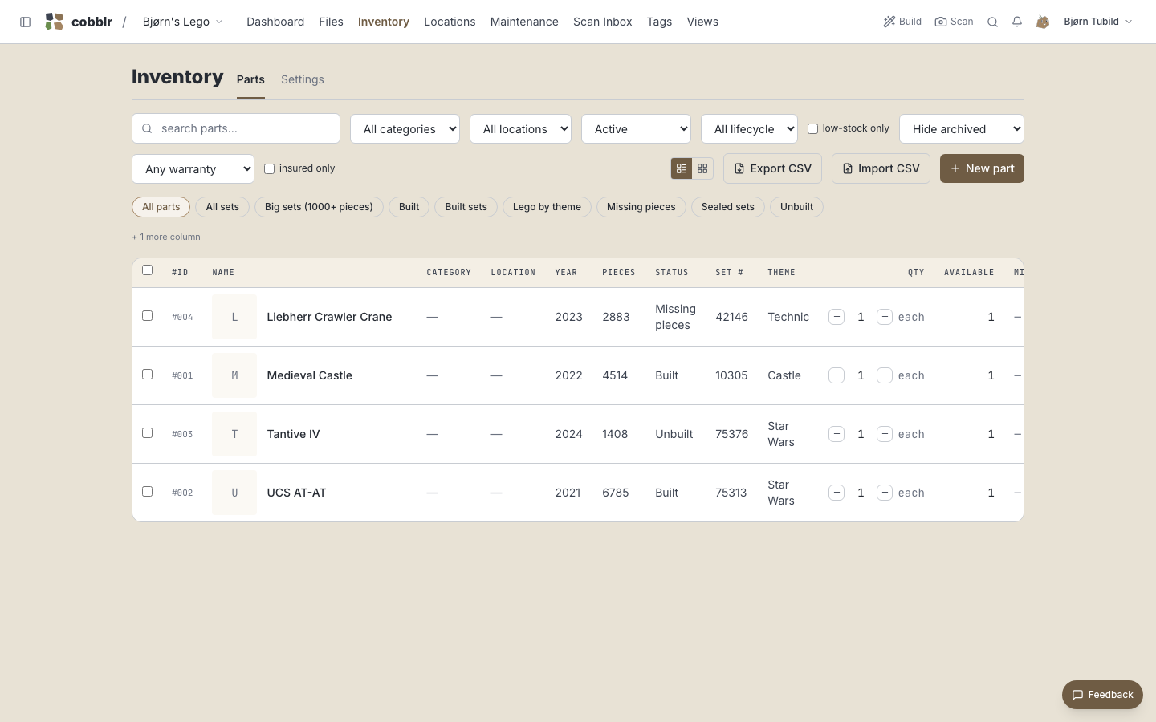This screenshot has width=1156, height=722.
Task: Enable the insured only filter
Action: click(x=269, y=168)
